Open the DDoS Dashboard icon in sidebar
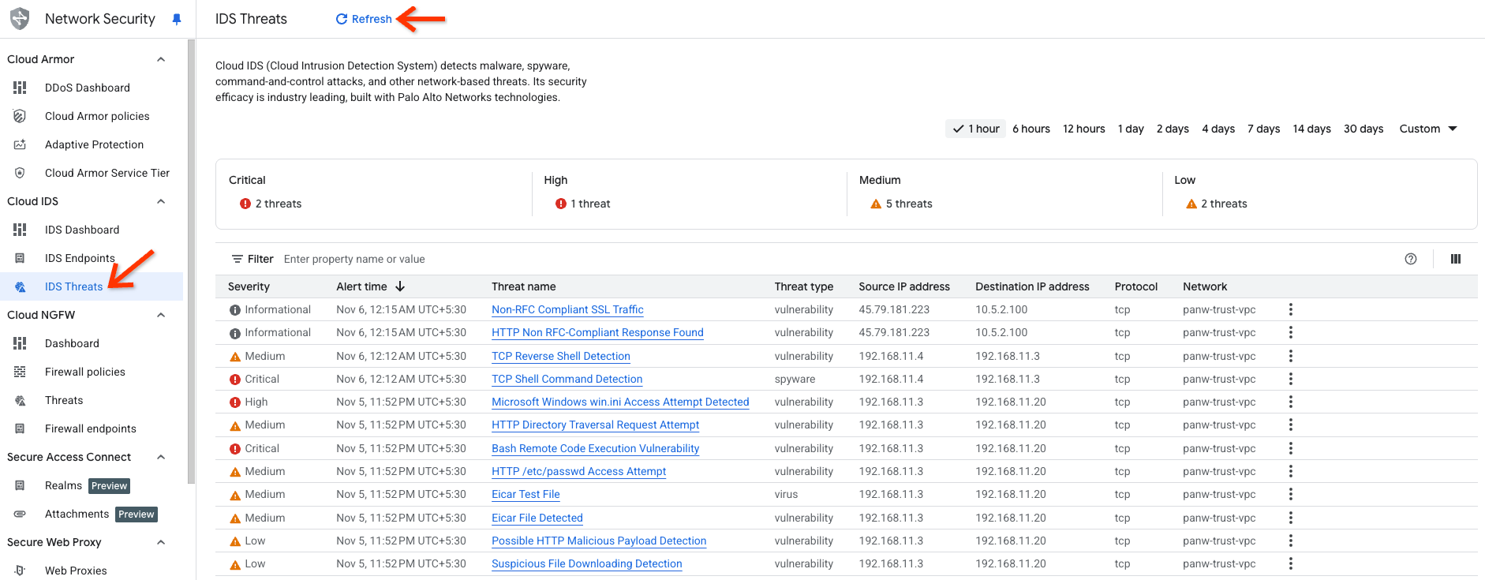The height and width of the screenshot is (580, 1485). 20,88
